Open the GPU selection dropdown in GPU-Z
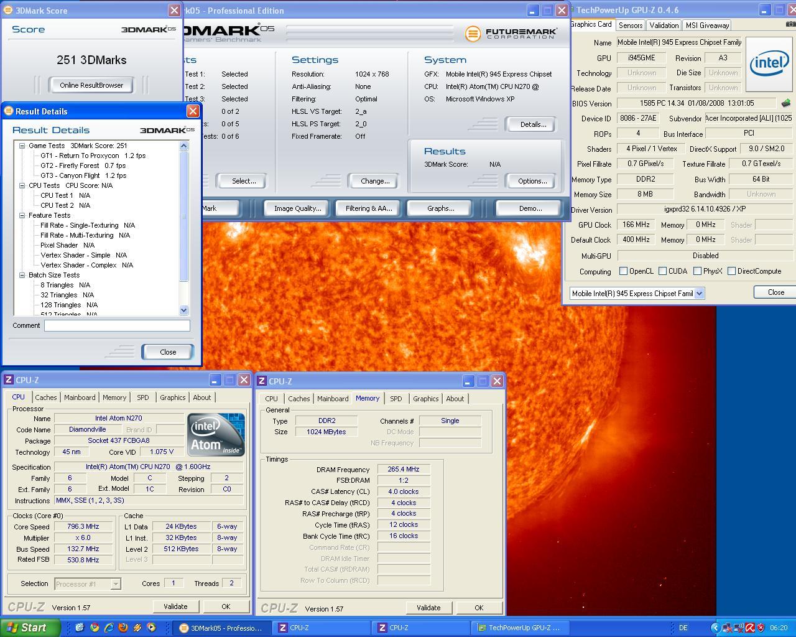Viewport: 796px width, 637px height. [699, 293]
